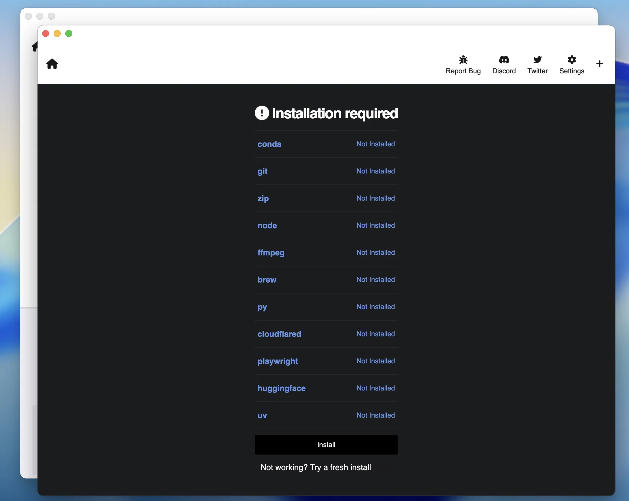Select the huggingface dependency link
The height and width of the screenshot is (501, 629).
coord(281,388)
